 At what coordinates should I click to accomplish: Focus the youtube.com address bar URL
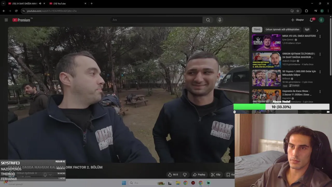click(52, 11)
